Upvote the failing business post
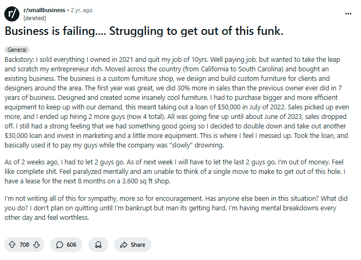The image size is (361, 260). coord(12,245)
